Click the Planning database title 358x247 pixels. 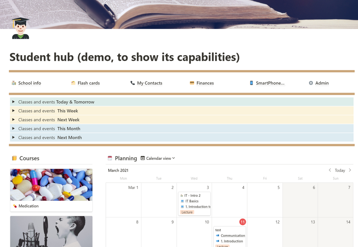[126, 158]
